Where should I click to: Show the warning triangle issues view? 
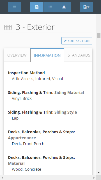(64, 7)
